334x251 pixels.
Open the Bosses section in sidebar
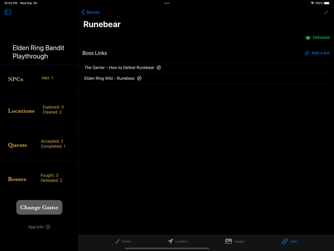point(39,179)
